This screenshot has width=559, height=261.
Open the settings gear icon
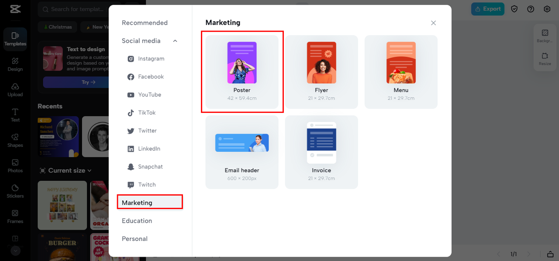click(x=547, y=9)
